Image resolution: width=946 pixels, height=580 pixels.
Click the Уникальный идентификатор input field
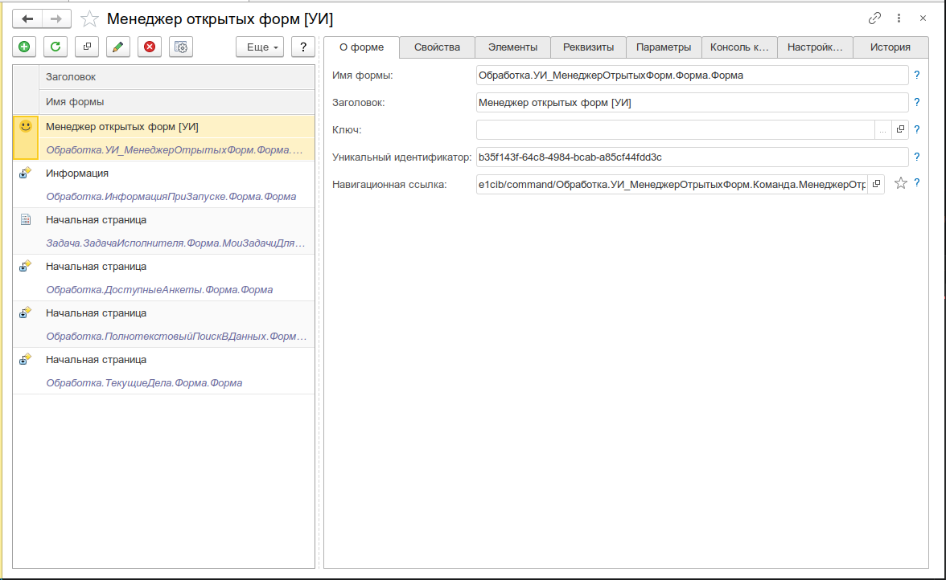point(692,157)
